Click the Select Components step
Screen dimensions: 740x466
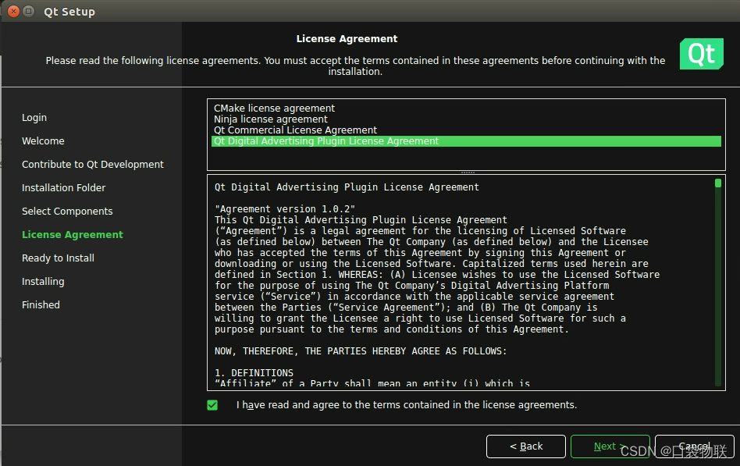[x=67, y=211]
